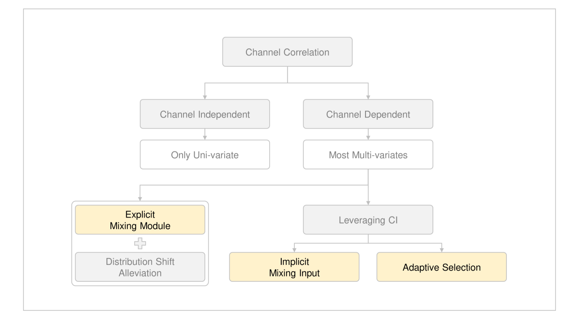
Task: Select the yellow Adaptive Selection box
Action: (x=442, y=267)
